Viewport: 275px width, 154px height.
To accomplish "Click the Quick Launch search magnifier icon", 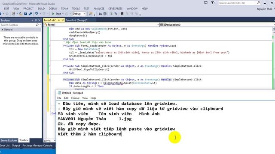I will [258, 3].
